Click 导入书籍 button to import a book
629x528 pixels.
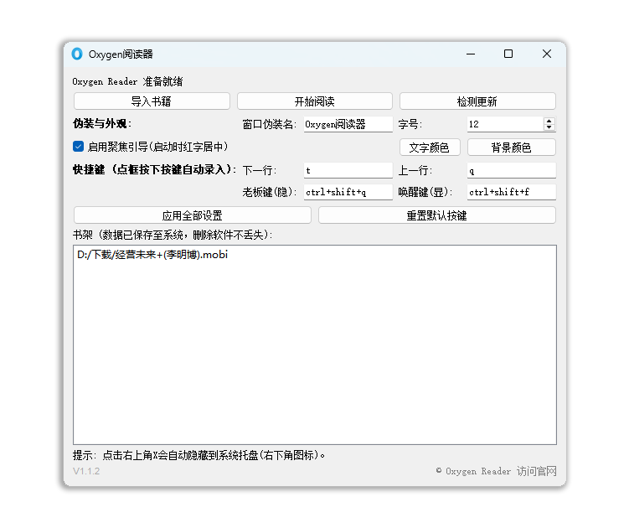(152, 101)
